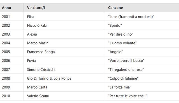Click the Anno column header
Image resolution: width=179 pixels, height=103 pixels.
pyautogui.click(x=6, y=8)
